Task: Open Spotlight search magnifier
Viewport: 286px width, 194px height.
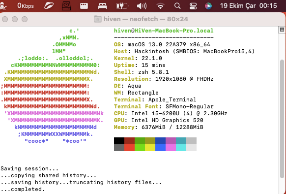Action: [177, 6]
